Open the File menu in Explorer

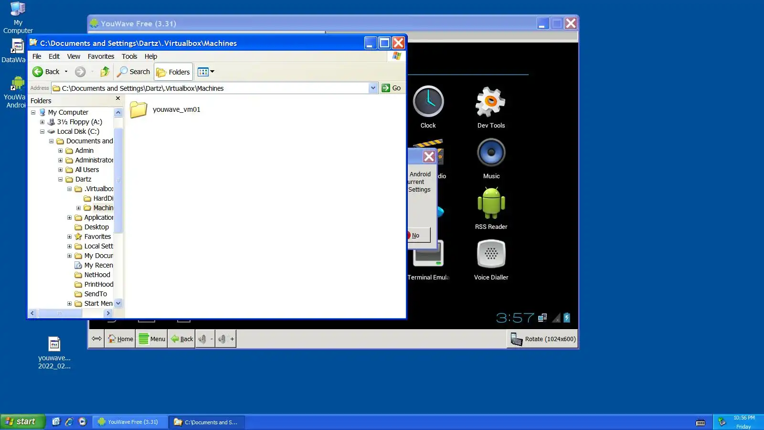37,56
